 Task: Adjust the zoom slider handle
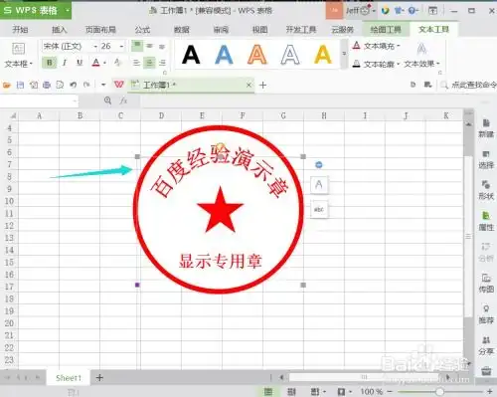[x=439, y=392]
